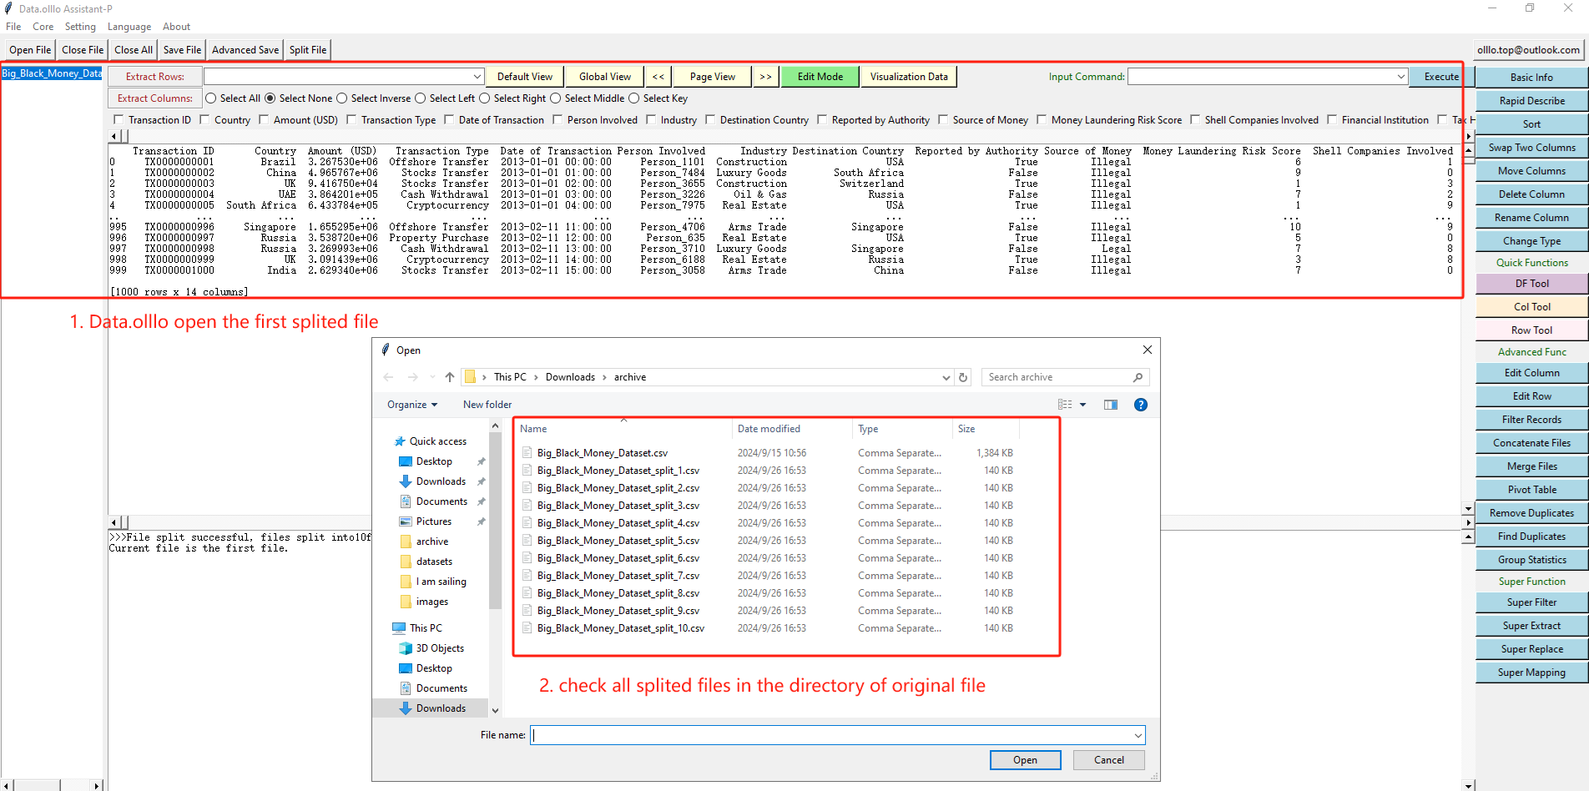Select Big_Black_Money_Dataset_split_10.csv
Image resolution: width=1589 pixels, height=791 pixels.
point(620,628)
